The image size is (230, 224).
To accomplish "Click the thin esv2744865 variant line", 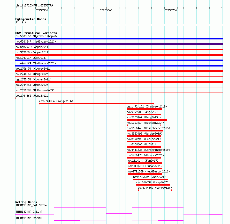I will coord(155,190).
